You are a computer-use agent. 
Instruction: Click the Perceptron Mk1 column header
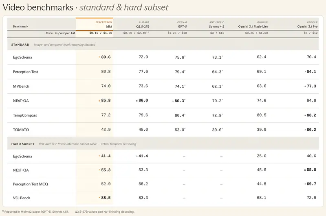[104, 24]
